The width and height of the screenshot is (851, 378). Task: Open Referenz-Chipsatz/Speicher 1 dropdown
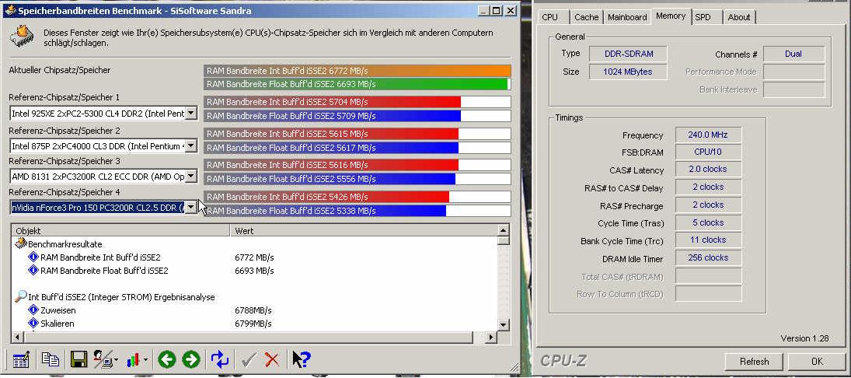tap(191, 114)
